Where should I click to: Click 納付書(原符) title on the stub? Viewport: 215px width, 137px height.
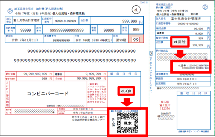click(x=164, y=7)
